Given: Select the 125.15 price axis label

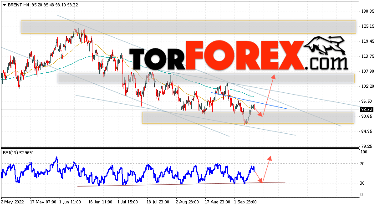Looking at the screenshot, I should 368,26.
